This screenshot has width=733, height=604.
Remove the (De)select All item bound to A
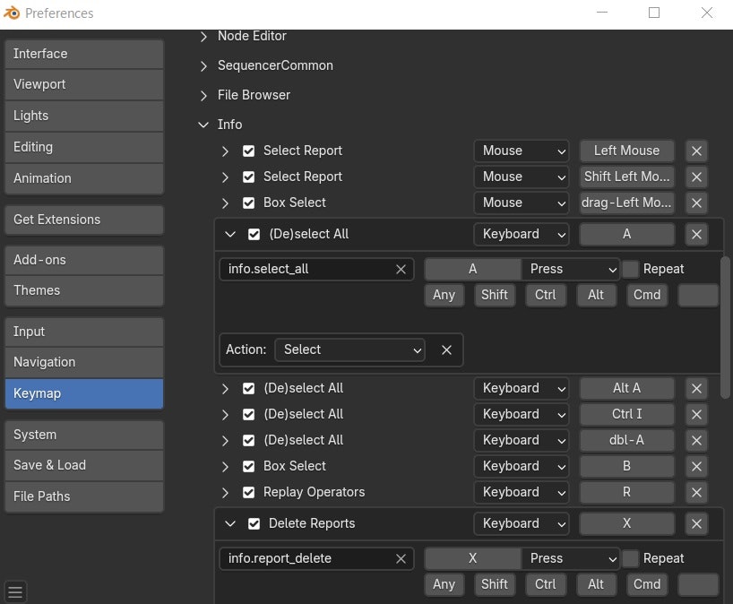696,234
